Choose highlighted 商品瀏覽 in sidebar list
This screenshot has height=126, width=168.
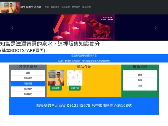click(28, 84)
